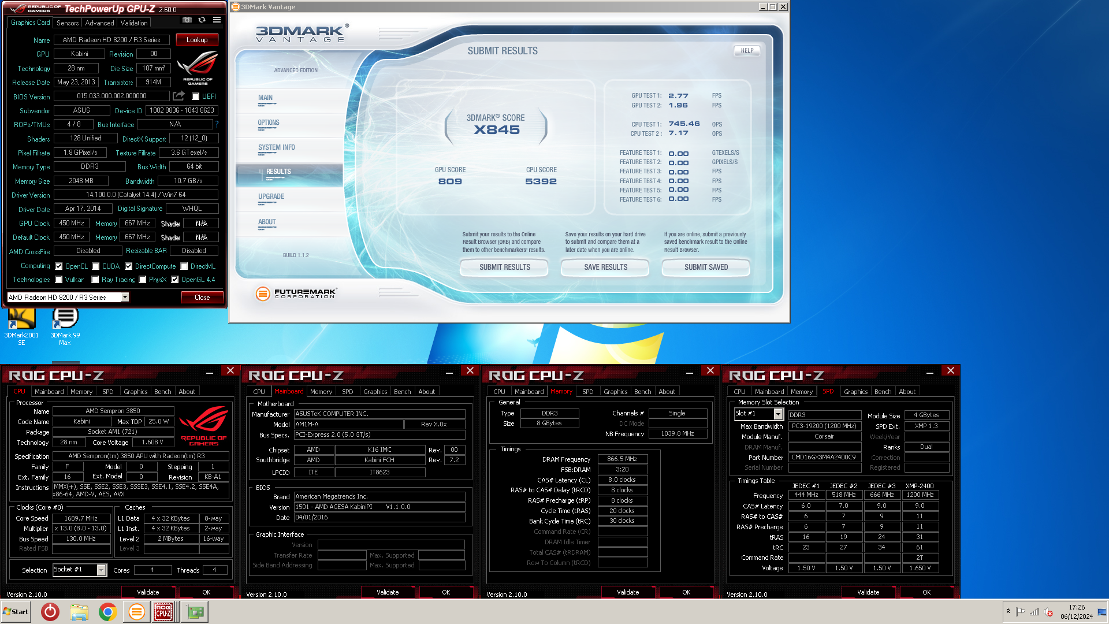
Task: Show hidden system tray icons
Action: tap(1008, 611)
